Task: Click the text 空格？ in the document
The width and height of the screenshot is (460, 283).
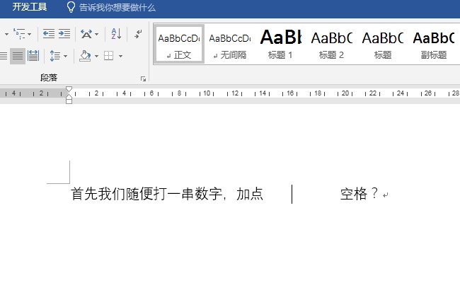Action: click(360, 194)
